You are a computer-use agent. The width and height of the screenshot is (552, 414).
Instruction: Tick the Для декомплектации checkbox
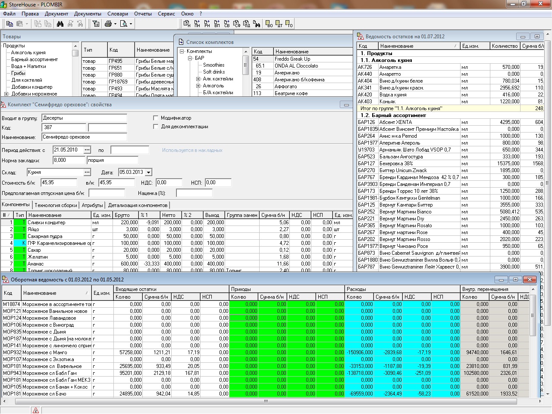point(156,127)
